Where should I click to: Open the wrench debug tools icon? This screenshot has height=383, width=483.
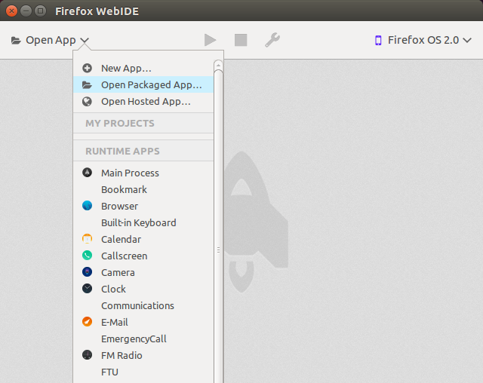[272, 40]
